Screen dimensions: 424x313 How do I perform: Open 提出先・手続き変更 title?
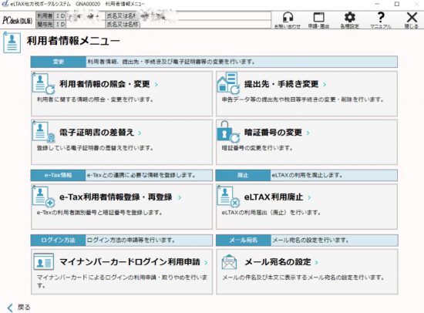281,84
